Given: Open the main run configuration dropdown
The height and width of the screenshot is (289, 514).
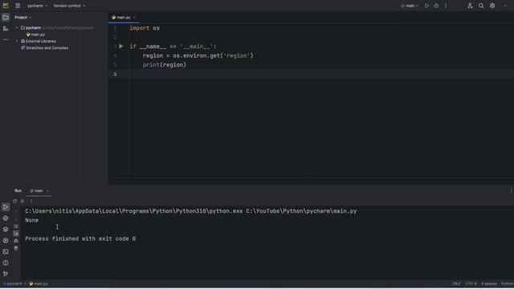Looking at the screenshot, I should tap(410, 6).
